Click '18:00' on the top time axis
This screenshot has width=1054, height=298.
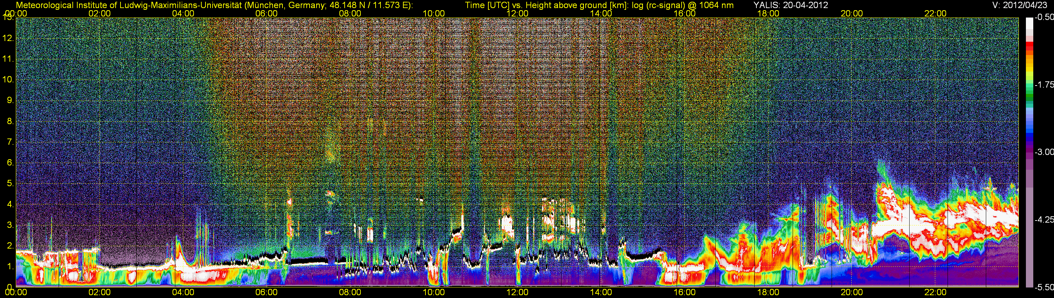768,13
